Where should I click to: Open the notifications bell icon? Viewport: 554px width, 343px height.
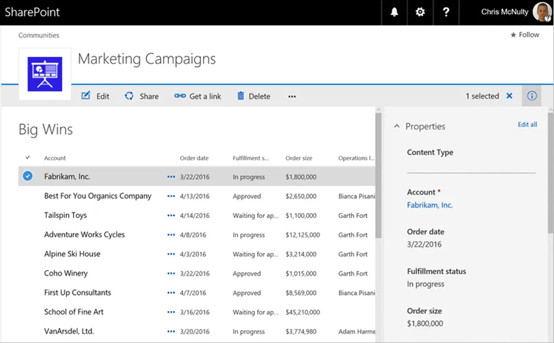[x=394, y=12]
